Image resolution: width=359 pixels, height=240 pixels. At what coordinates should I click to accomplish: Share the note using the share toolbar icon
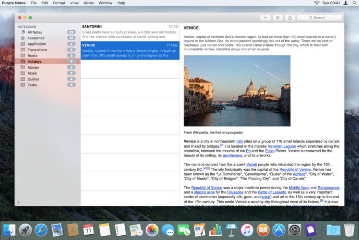[x=290, y=18]
